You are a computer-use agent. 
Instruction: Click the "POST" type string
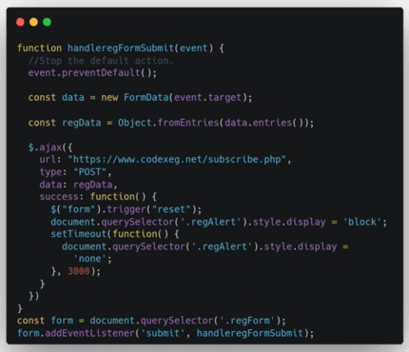tap(92, 172)
